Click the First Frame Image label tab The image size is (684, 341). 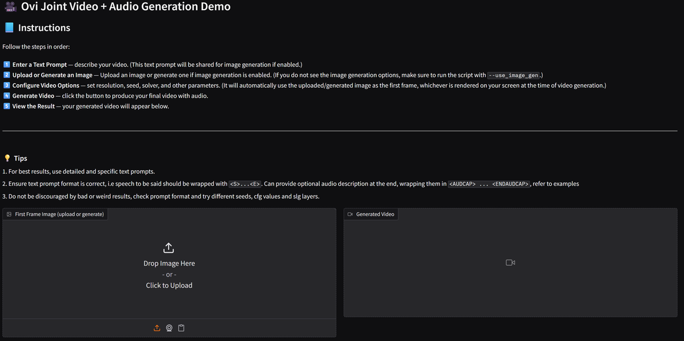pos(55,214)
